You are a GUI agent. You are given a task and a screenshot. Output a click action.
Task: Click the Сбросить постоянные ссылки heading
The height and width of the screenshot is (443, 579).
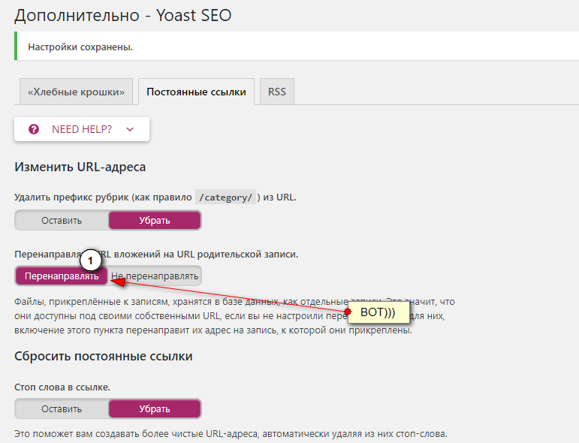104,356
